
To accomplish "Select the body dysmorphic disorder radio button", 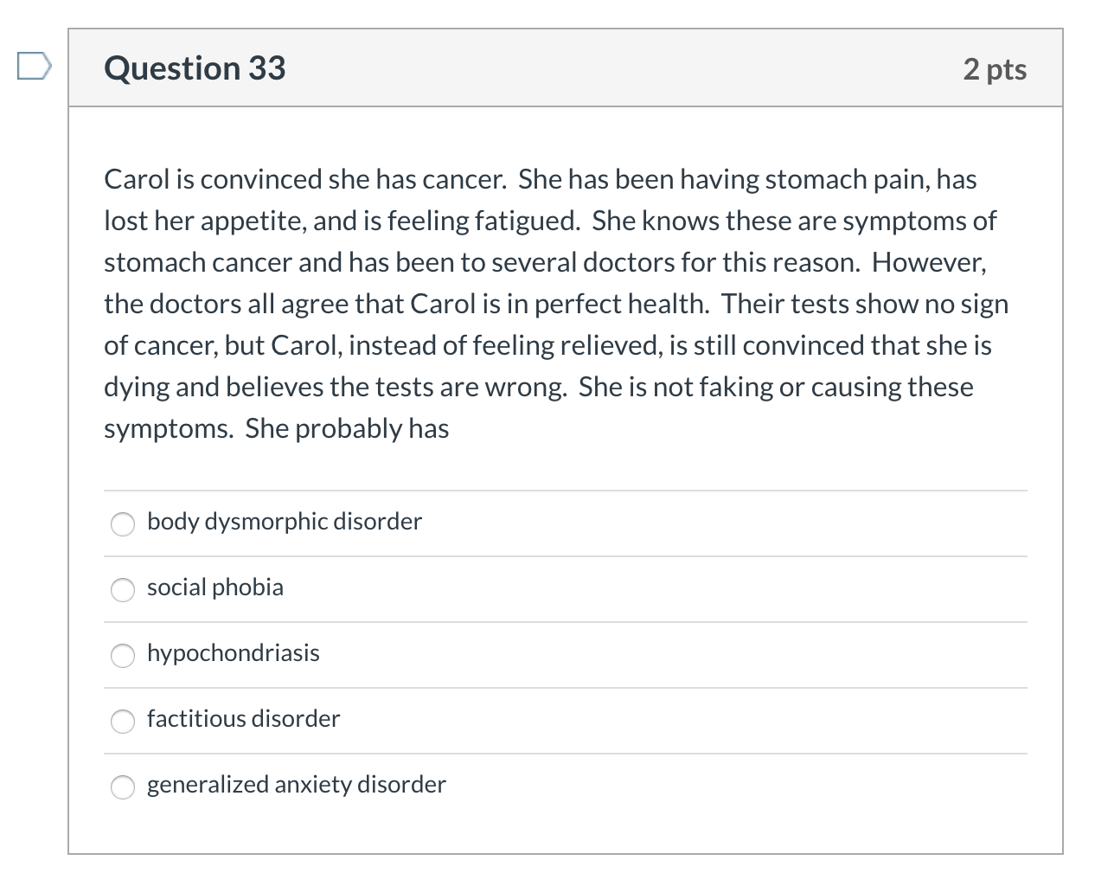I will coord(123,523).
